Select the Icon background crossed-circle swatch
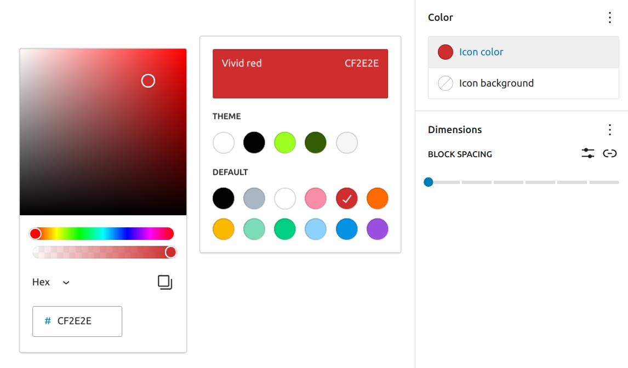 coord(445,83)
